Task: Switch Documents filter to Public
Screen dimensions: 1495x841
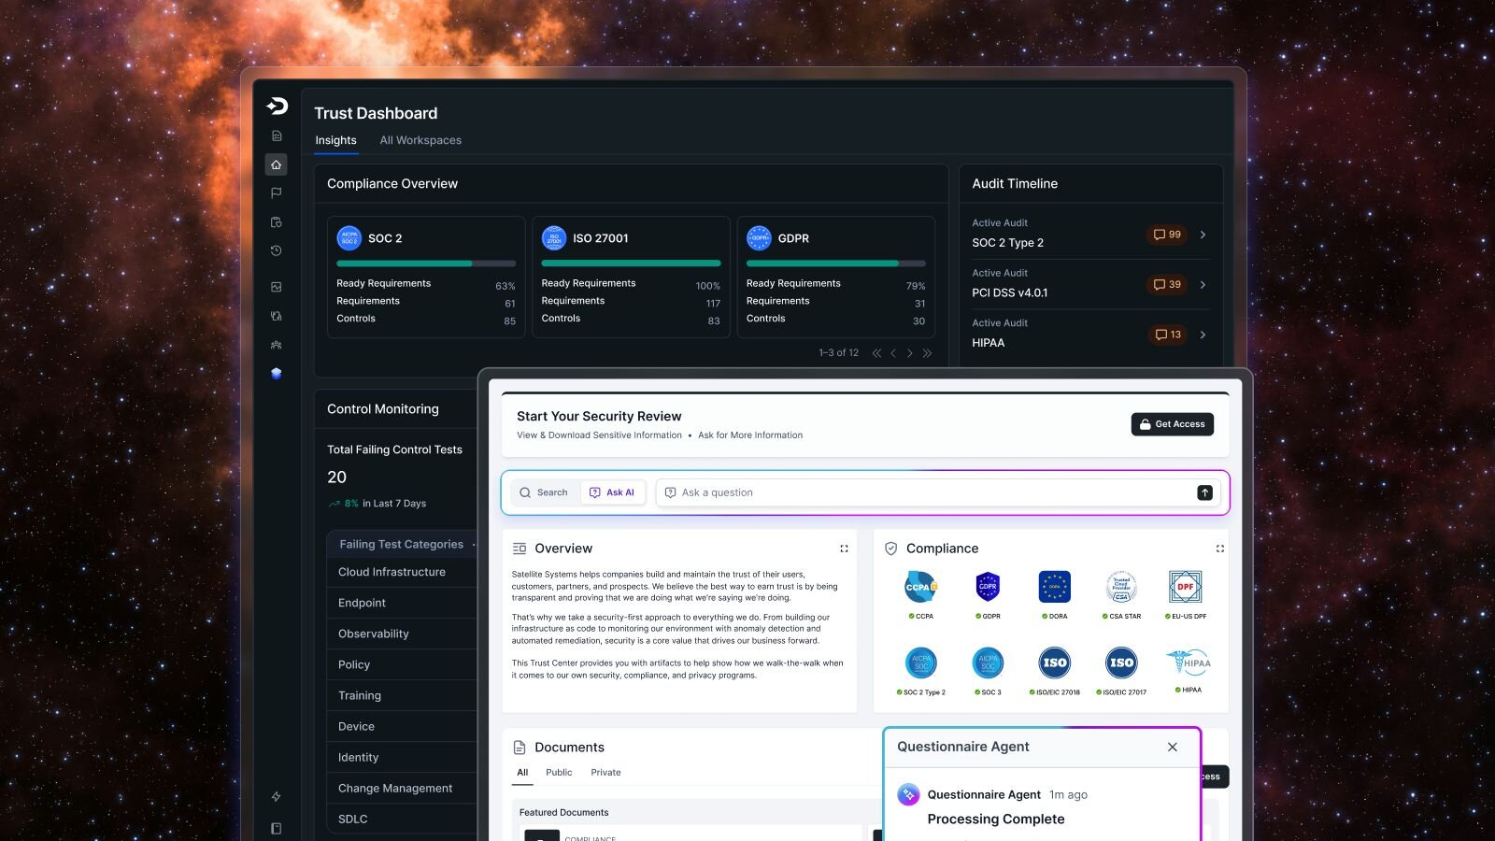Action: coord(559,773)
